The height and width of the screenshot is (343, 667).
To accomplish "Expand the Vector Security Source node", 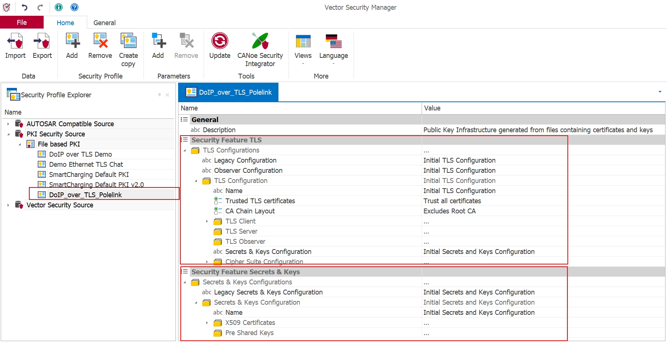I will [8, 205].
